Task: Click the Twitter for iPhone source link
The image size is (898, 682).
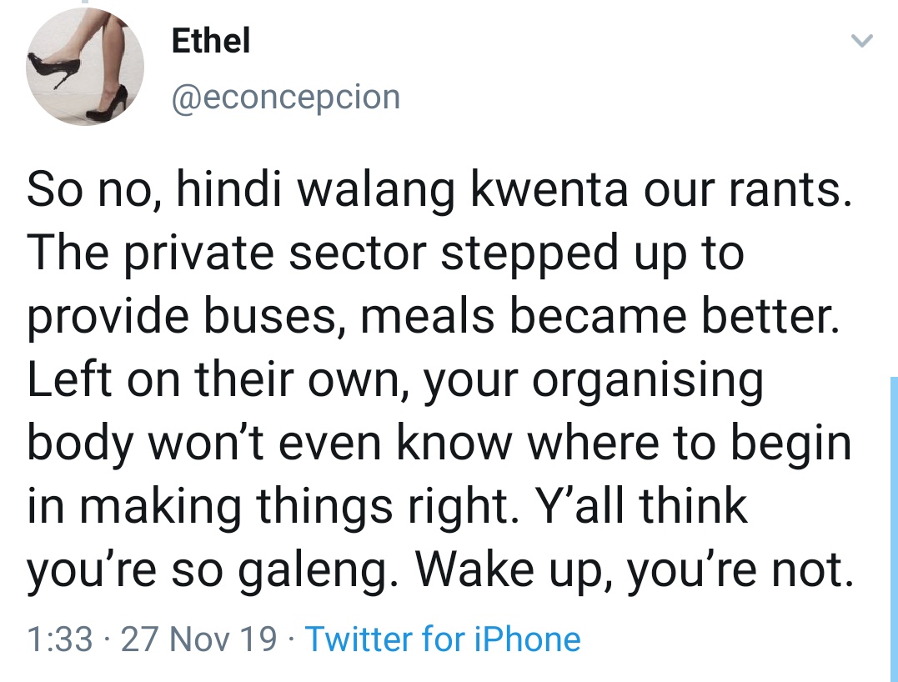Action: (x=443, y=639)
